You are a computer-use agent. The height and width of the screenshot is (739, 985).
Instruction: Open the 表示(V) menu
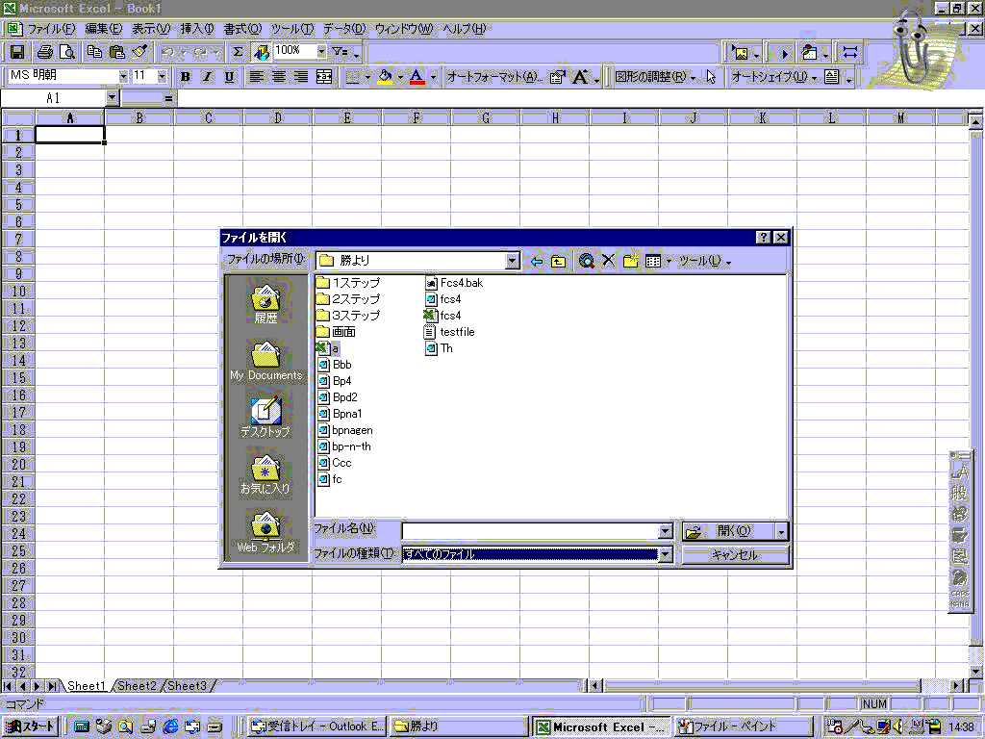(151, 29)
